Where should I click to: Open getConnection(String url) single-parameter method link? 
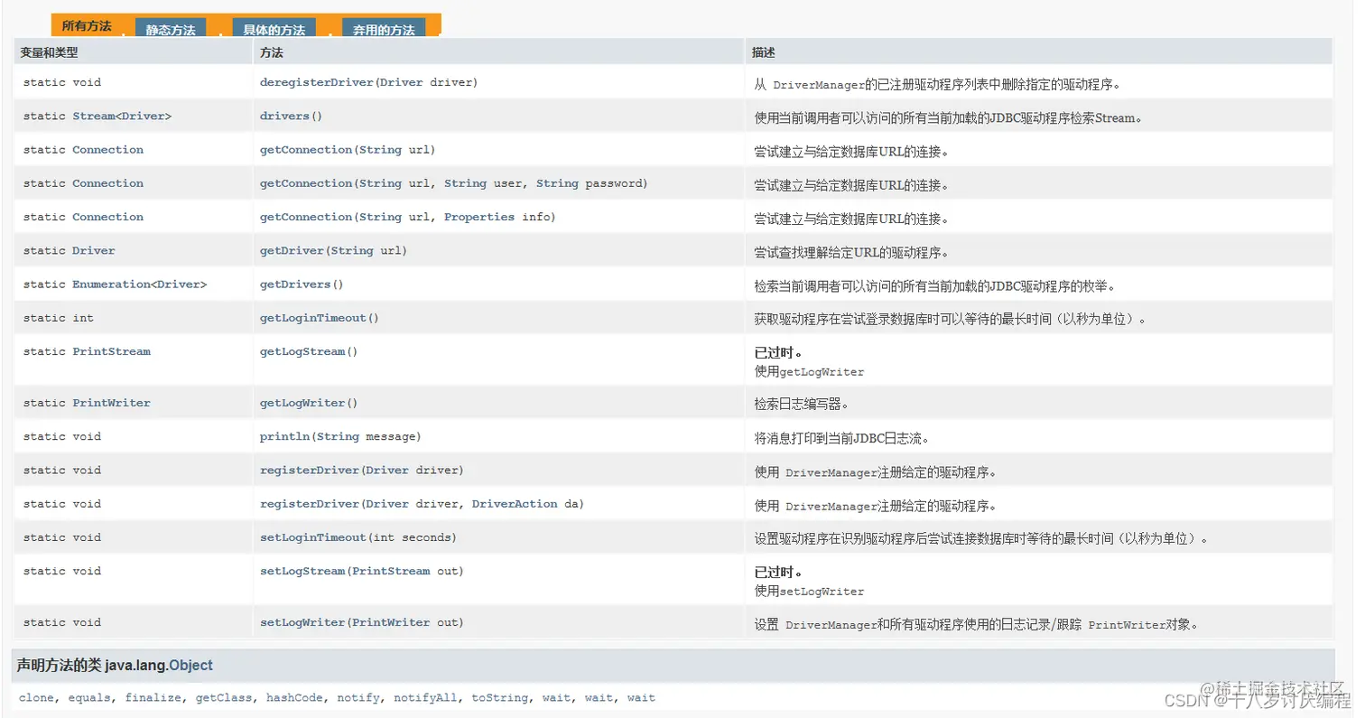tap(306, 150)
